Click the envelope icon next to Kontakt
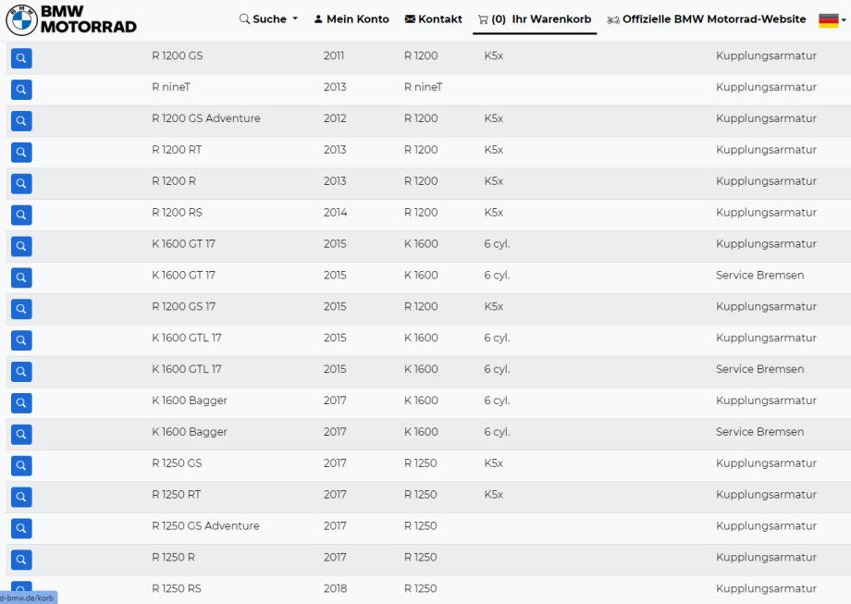 coord(410,19)
